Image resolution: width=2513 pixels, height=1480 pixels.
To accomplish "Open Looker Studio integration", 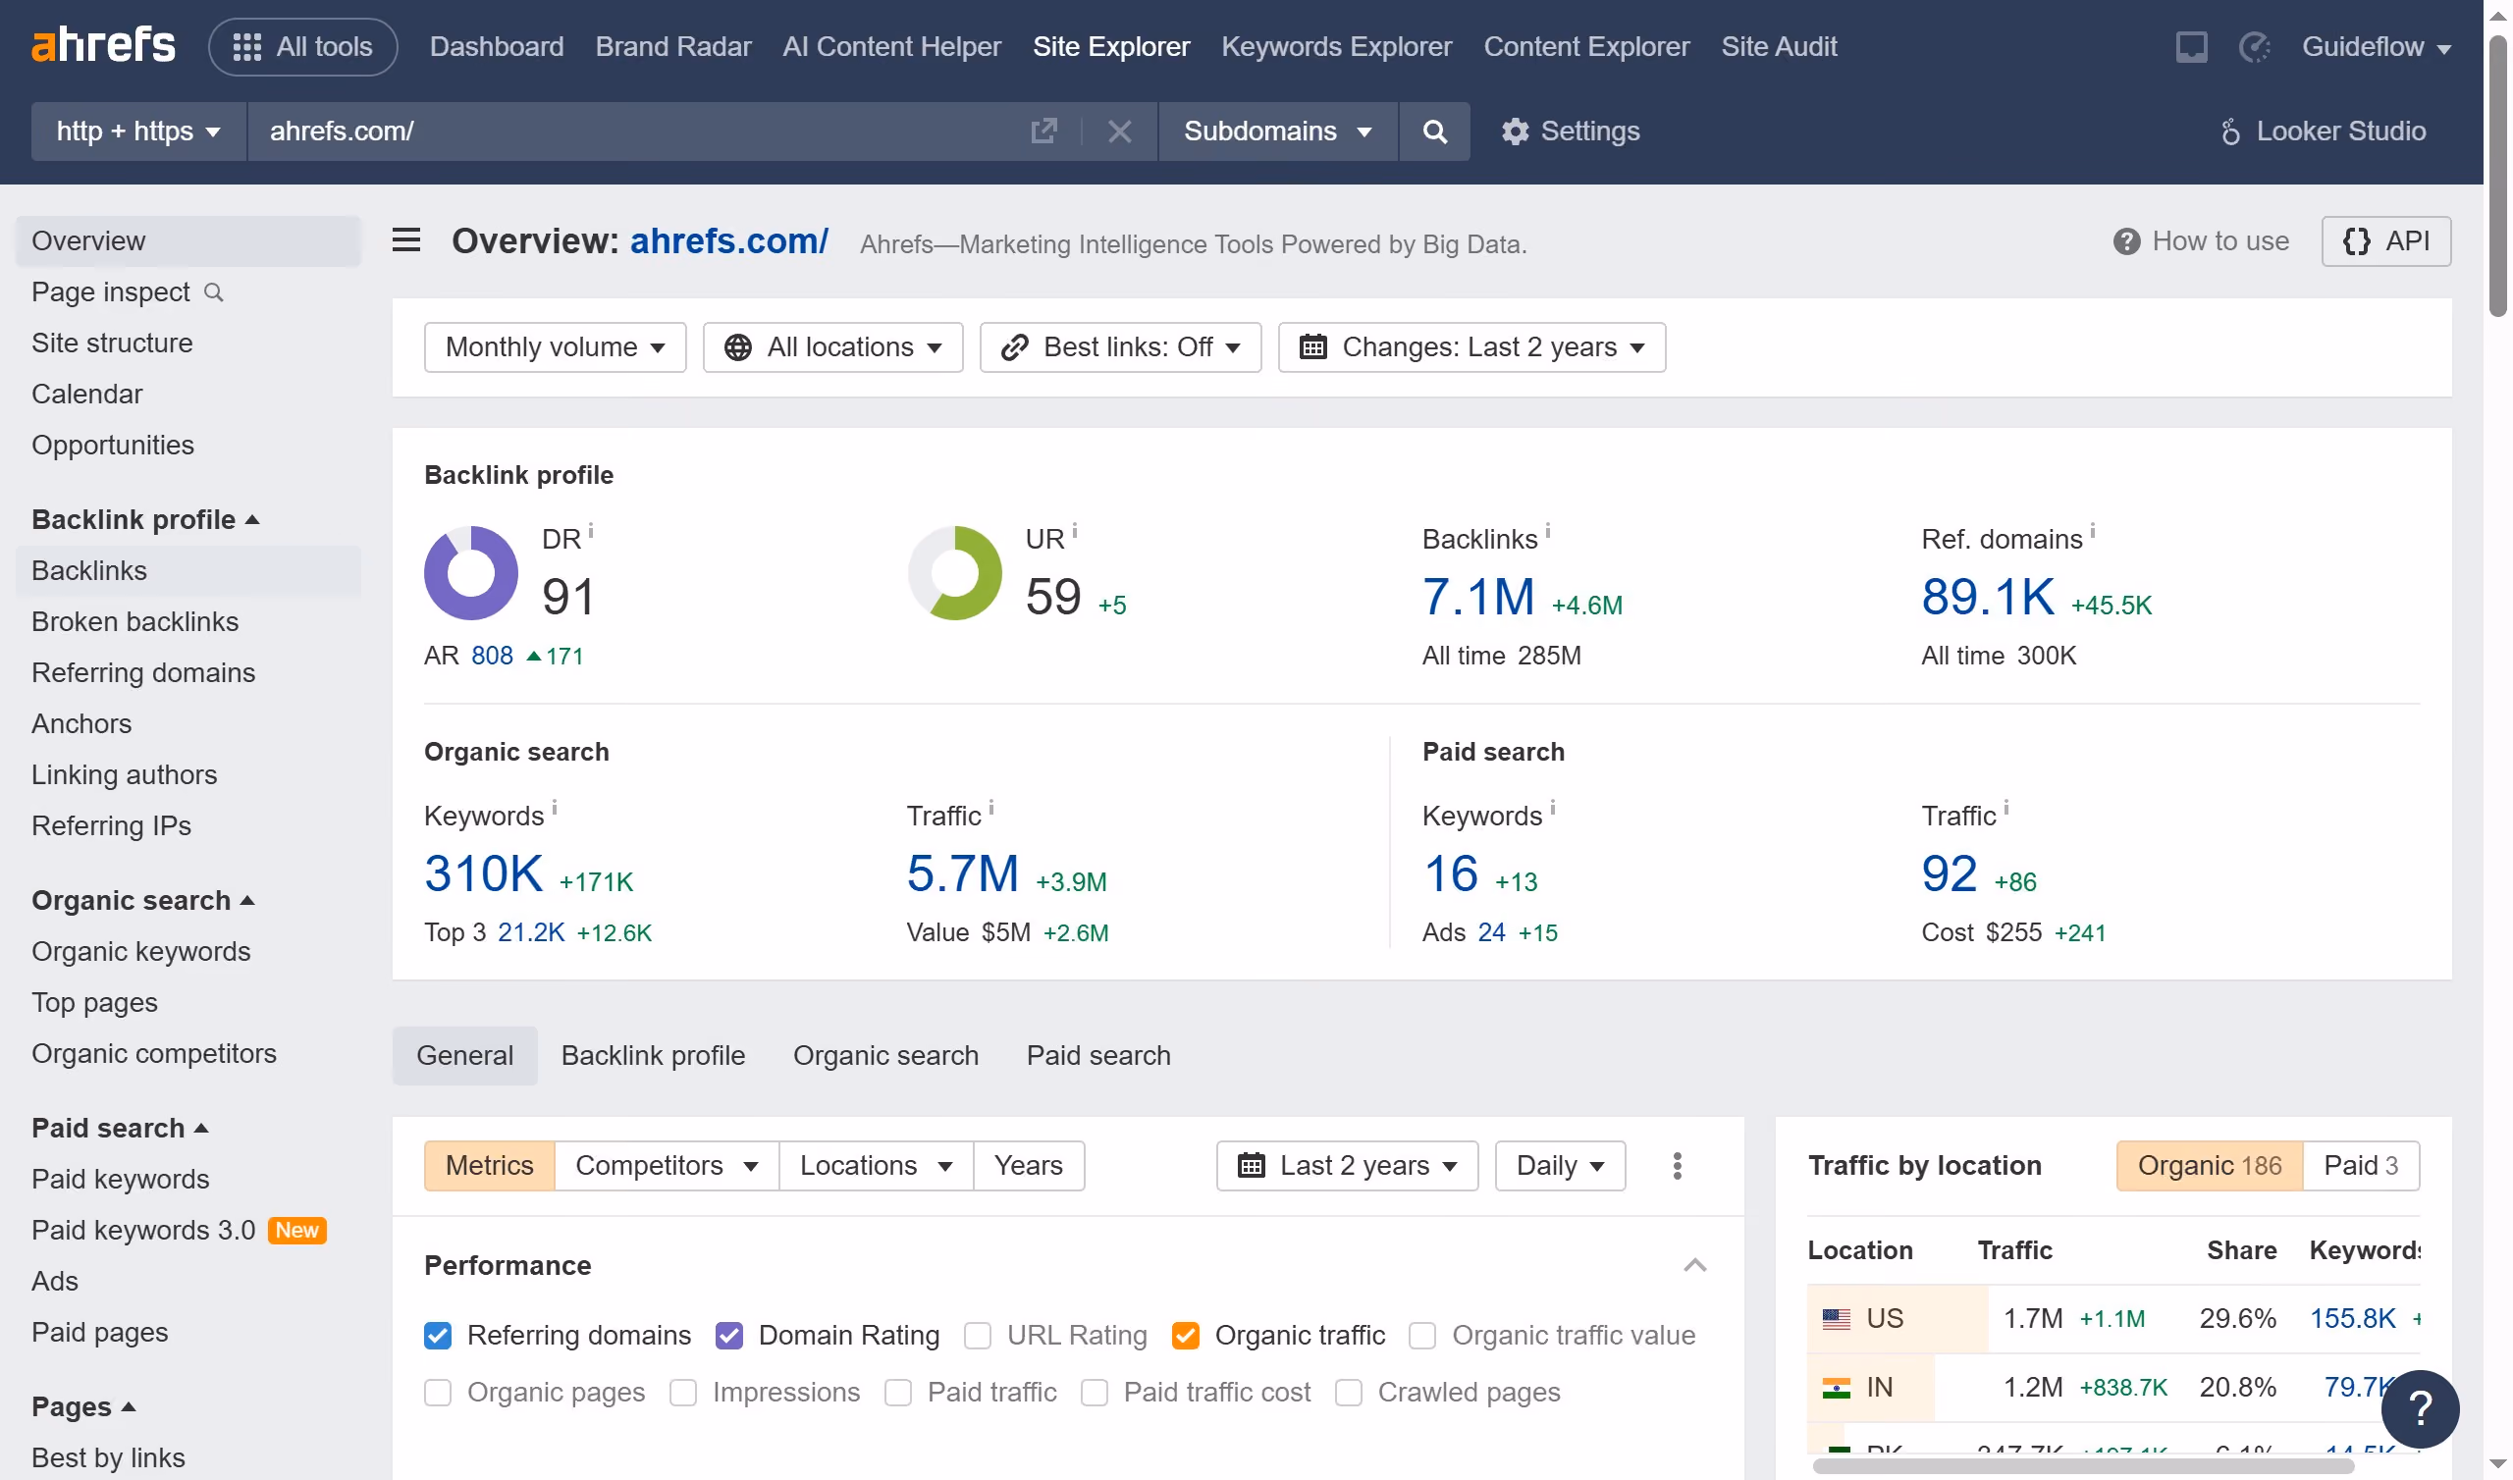I will click(x=2323, y=131).
